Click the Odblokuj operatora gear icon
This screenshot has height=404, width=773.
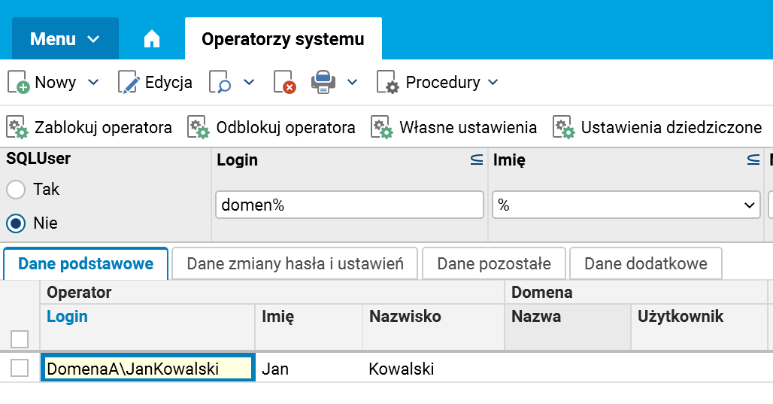(199, 128)
